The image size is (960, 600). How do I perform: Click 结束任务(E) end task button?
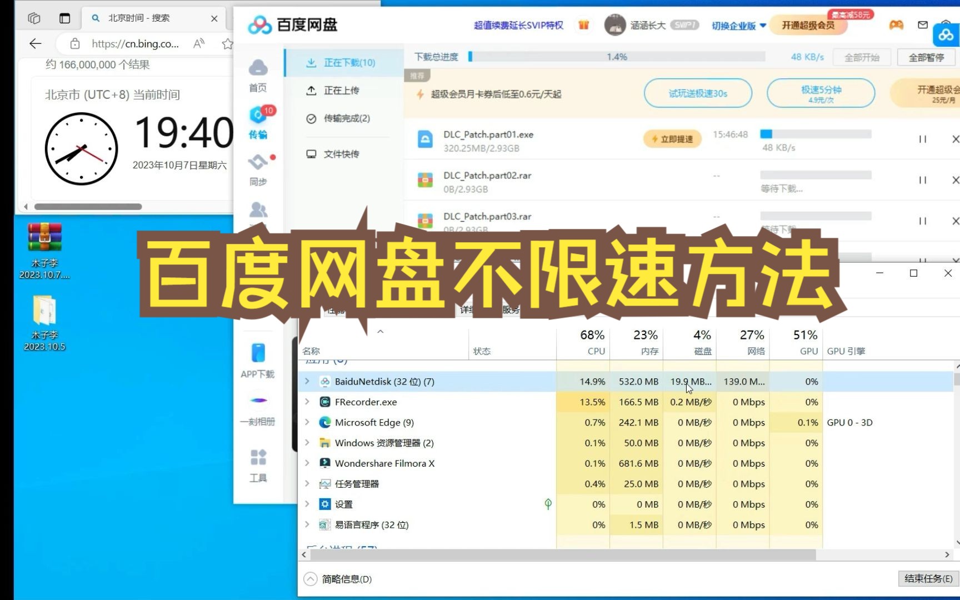[x=928, y=578]
